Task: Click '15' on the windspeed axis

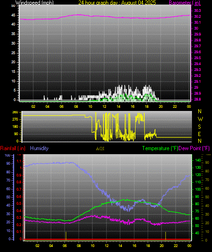Action: tap(13, 72)
